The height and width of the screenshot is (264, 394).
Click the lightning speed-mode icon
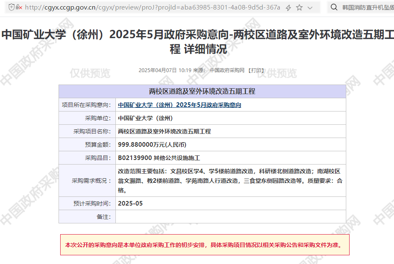pos(288,8)
